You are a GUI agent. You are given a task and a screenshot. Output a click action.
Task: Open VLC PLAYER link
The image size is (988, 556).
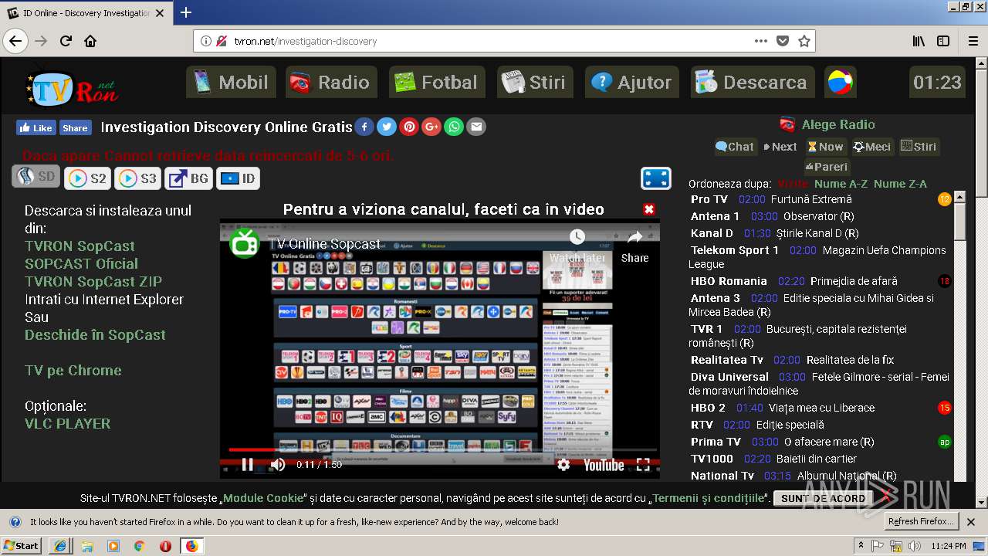(67, 423)
